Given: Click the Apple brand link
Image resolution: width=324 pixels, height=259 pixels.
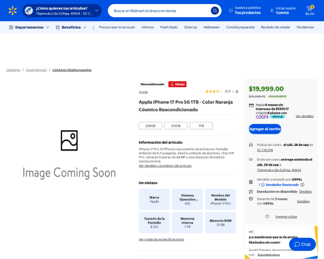Looking at the screenshot, I should pos(143,92).
